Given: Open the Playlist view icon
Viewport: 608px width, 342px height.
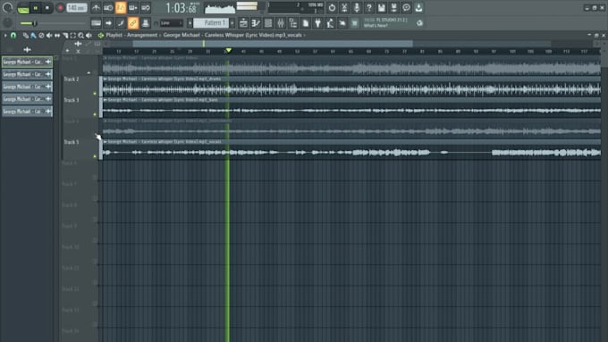Looking at the screenshot, I should click(x=243, y=23).
